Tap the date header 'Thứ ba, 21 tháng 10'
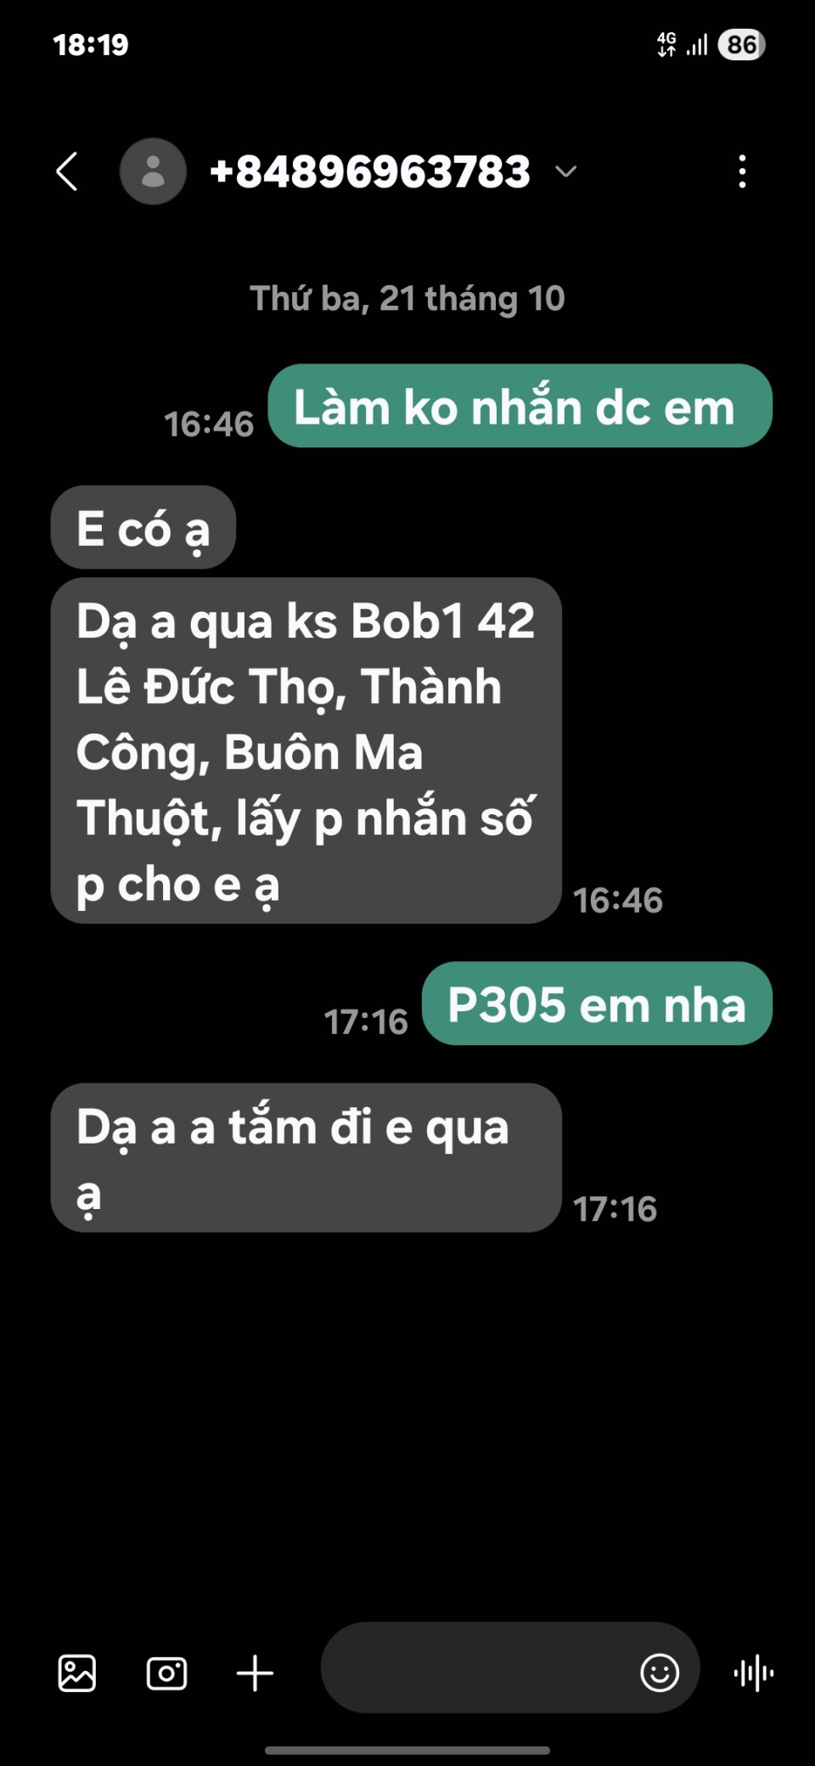 [407, 299]
